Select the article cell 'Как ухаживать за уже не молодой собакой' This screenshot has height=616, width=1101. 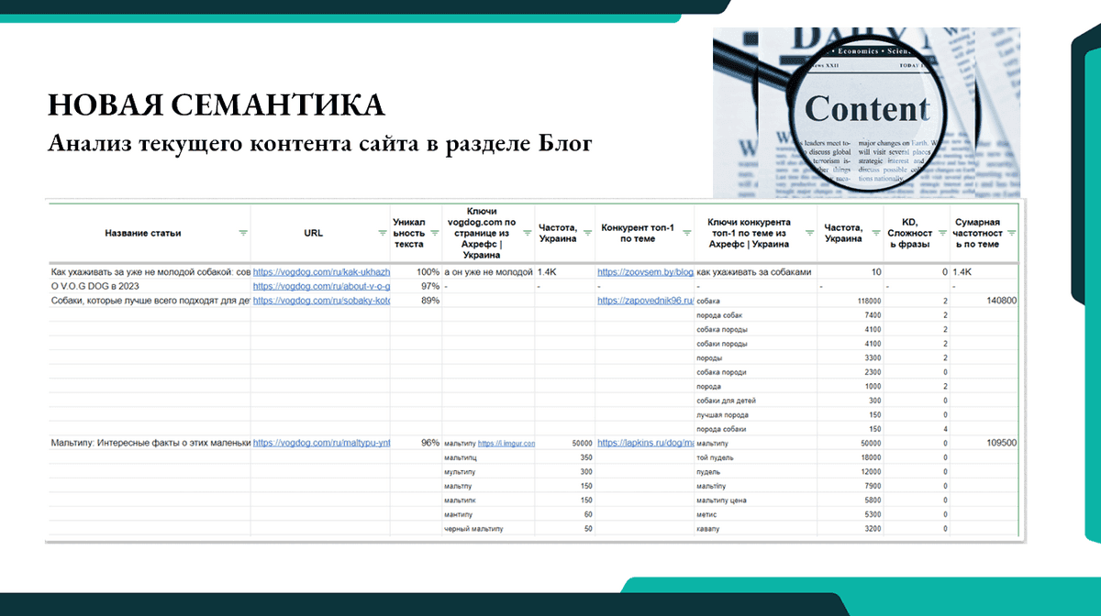(x=150, y=272)
